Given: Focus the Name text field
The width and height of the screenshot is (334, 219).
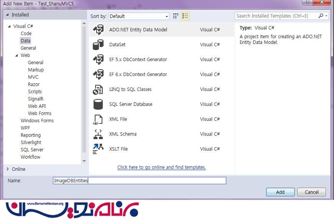Looking at the screenshot, I should click(x=139, y=181).
